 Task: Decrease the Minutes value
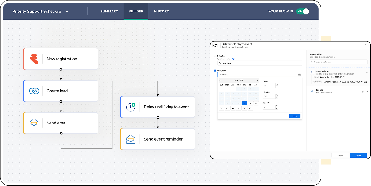tap(277, 98)
